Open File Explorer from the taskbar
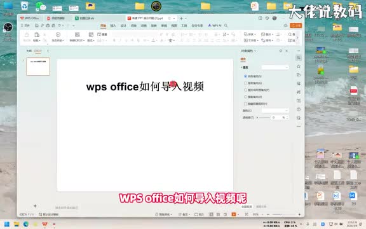Viewport: 366px width, 229px height. 17,225
